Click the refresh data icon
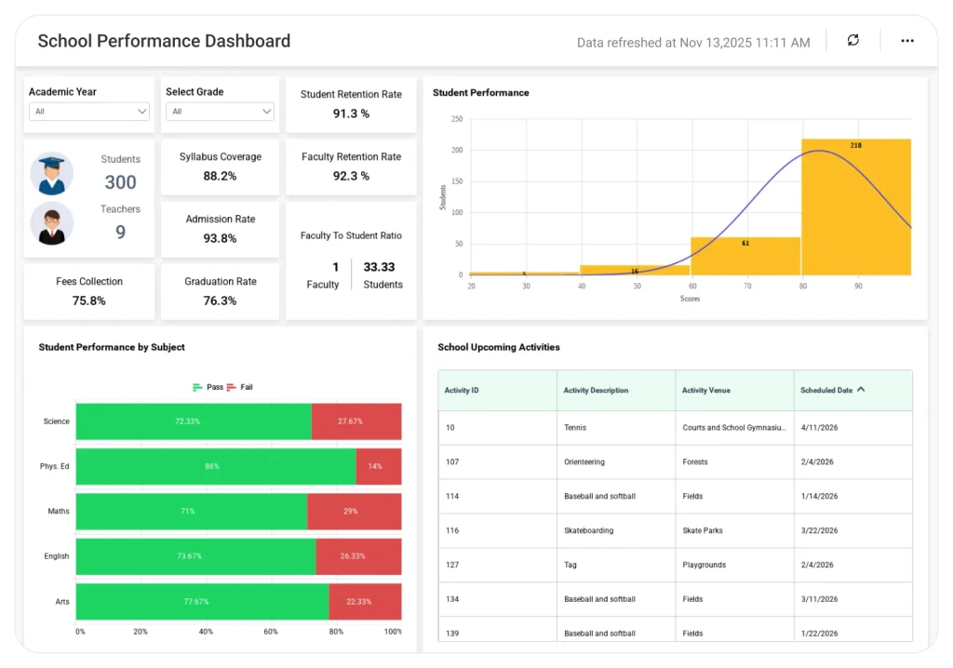Image resolution: width=953 pixels, height=668 pixels. click(x=853, y=40)
